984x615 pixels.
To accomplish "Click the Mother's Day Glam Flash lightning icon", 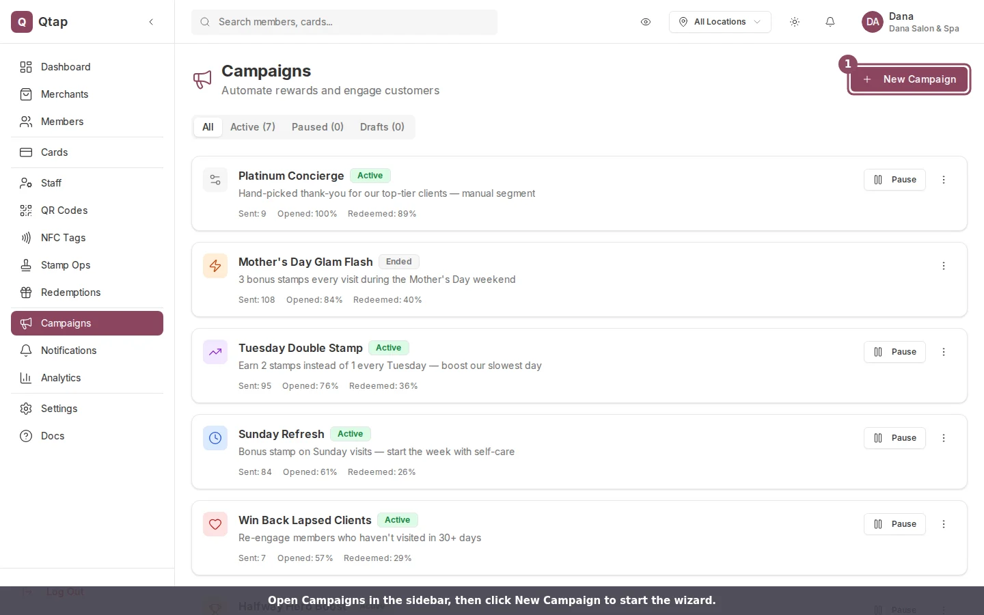I will click(215, 266).
